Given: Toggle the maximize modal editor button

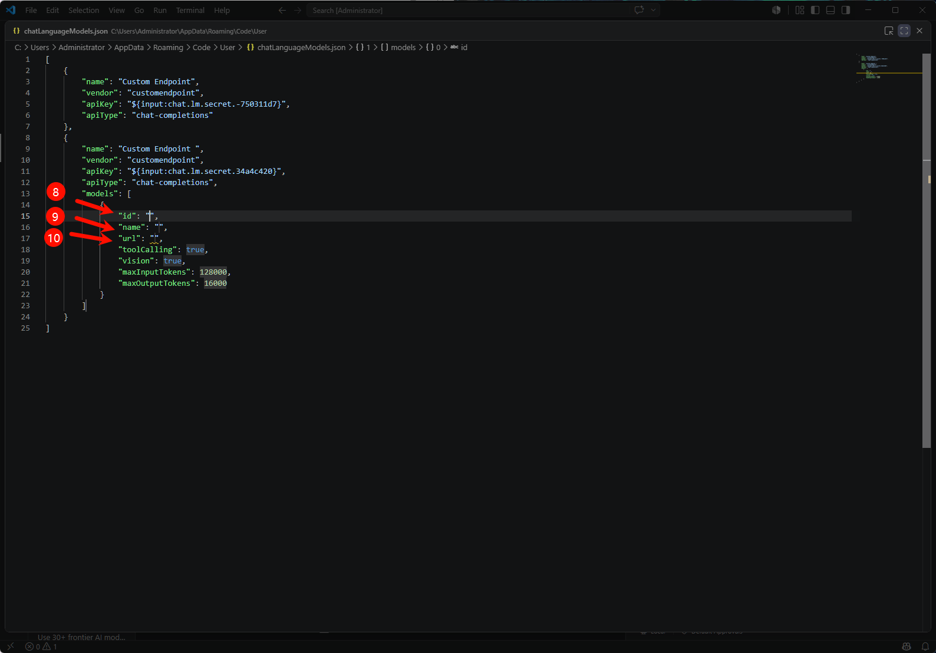Looking at the screenshot, I should click(904, 31).
